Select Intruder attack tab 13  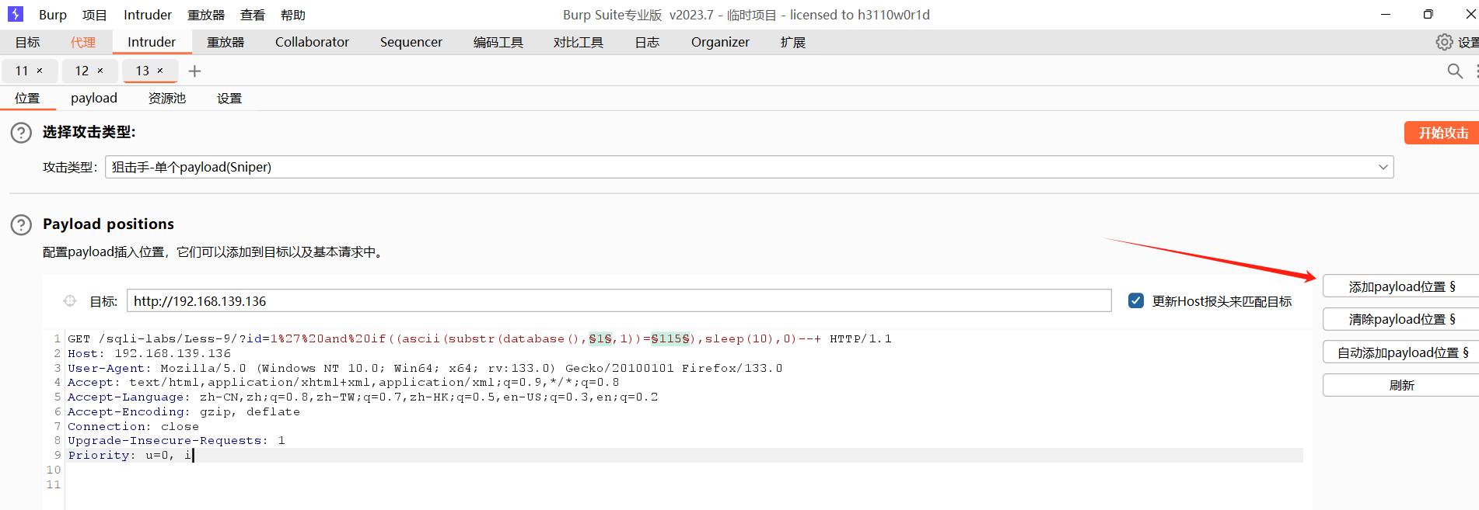point(142,71)
